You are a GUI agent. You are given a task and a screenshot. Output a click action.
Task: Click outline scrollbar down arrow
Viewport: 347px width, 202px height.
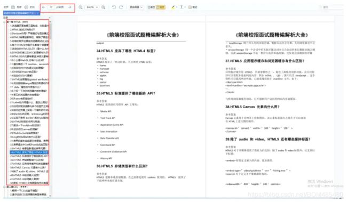(x=50, y=196)
